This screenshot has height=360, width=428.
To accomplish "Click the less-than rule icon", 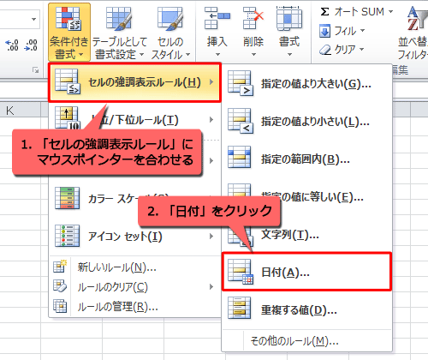I will point(241,121).
